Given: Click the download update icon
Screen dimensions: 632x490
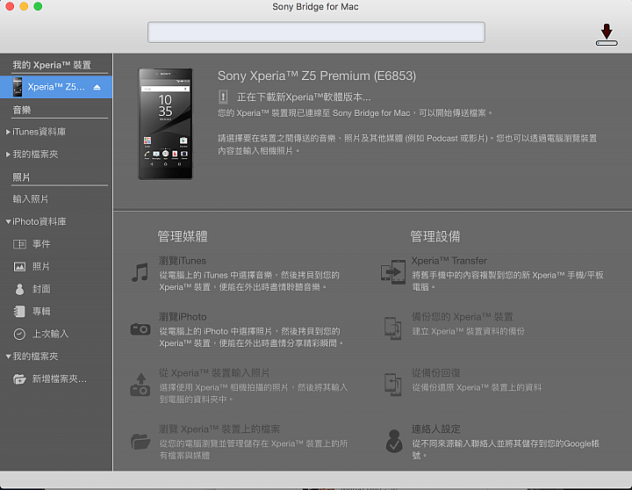Looking at the screenshot, I should pyautogui.click(x=607, y=34).
